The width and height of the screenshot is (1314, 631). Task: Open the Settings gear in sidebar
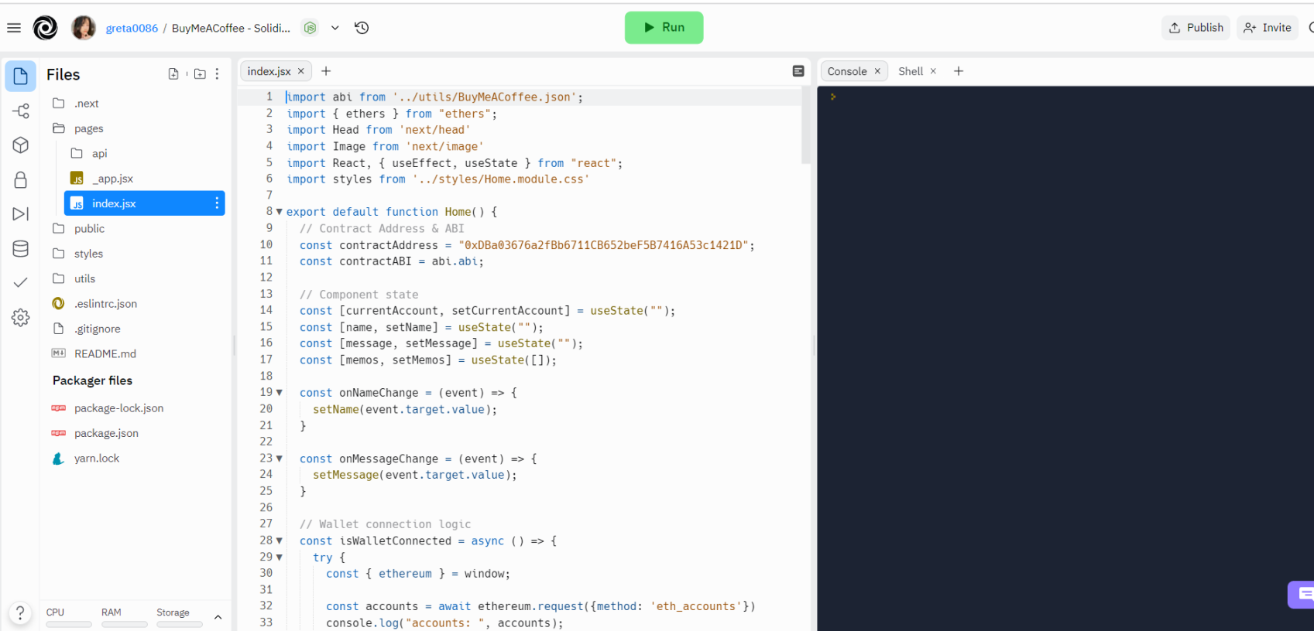tap(21, 317)
